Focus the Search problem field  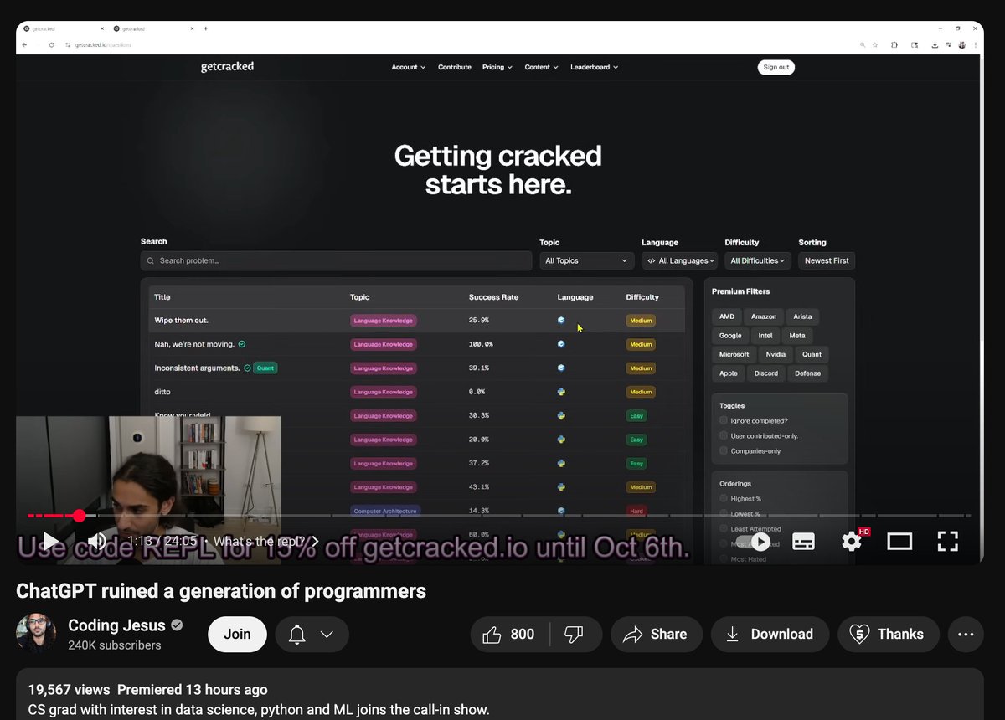coord(336,260)
